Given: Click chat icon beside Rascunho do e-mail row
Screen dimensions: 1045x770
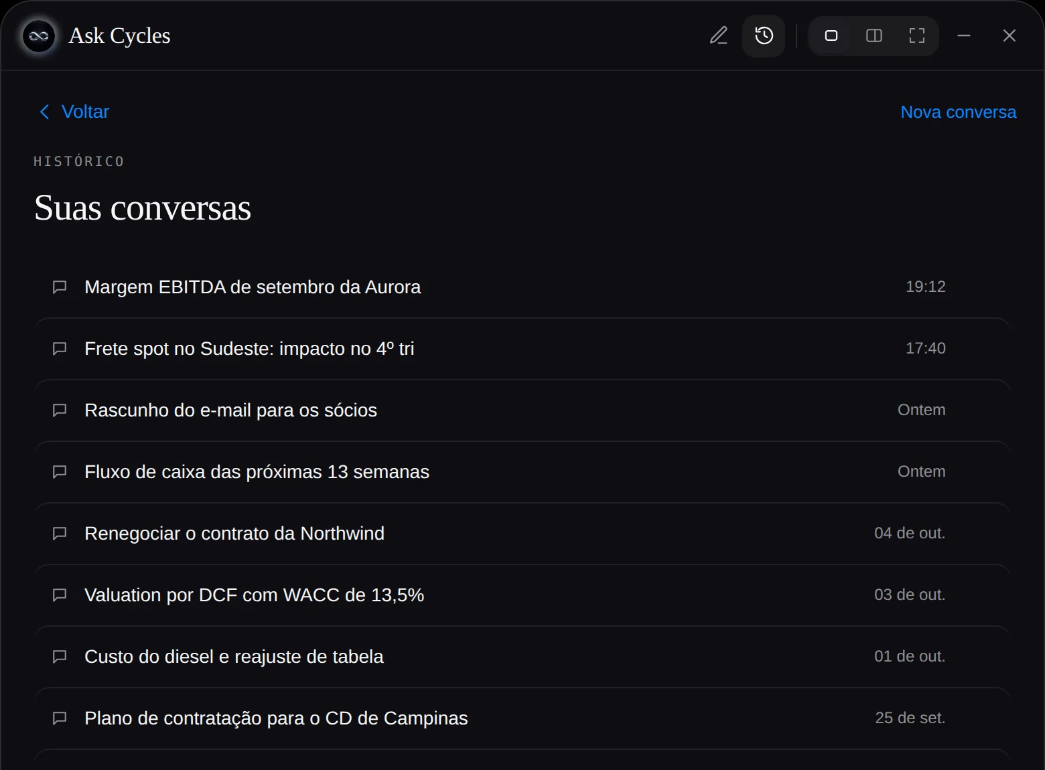Looking at the screenshot, I should click(x=60, y=410).
